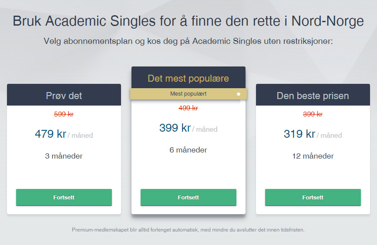Click the star icon on Mest populært ribbon
Screen dimensions: 377x245
pos(238,94)
